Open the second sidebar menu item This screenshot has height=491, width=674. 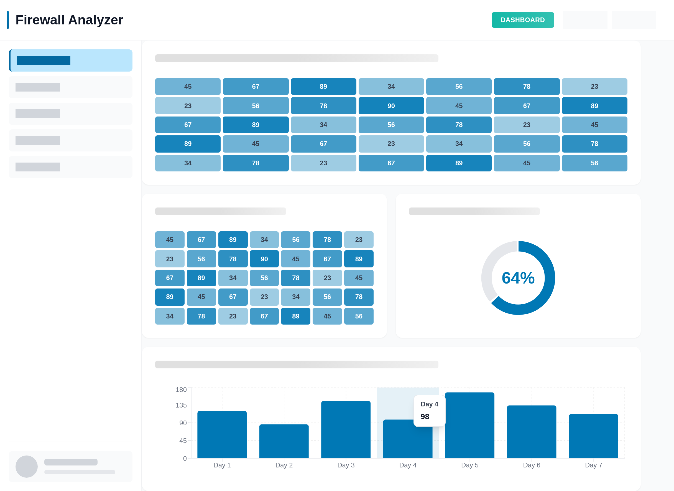71,87
